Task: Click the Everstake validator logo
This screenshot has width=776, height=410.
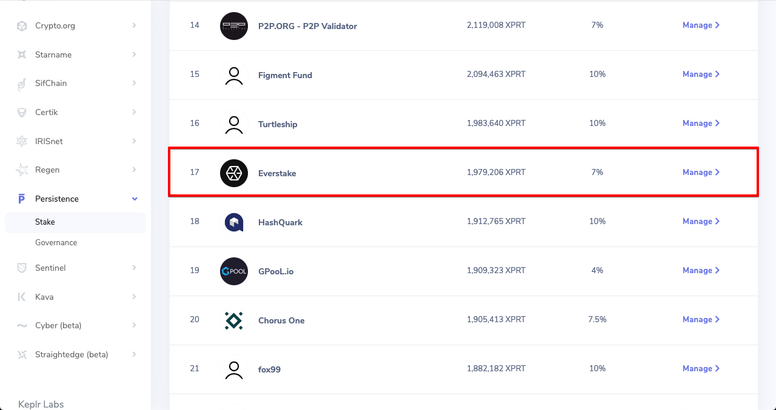Action: [x=234, y=173]
